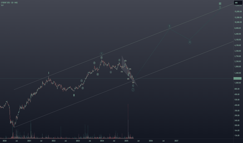The width and height of the screenshot is (243, 143).
Task: Click the 2020 label on the time axis
Action: pyautogui.click(x=5, y=141)
